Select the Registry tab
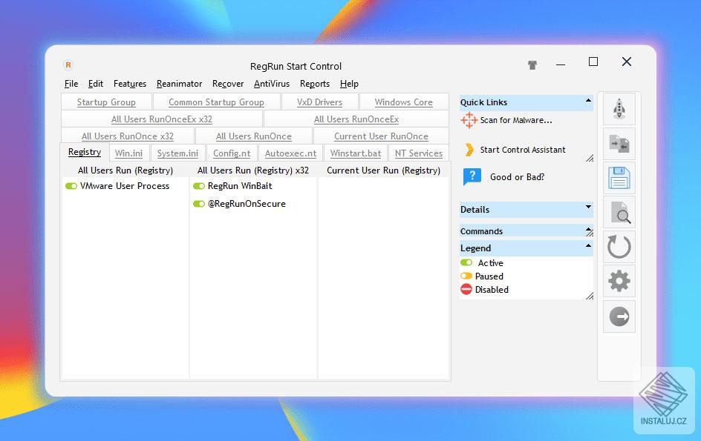 point(85,152)
